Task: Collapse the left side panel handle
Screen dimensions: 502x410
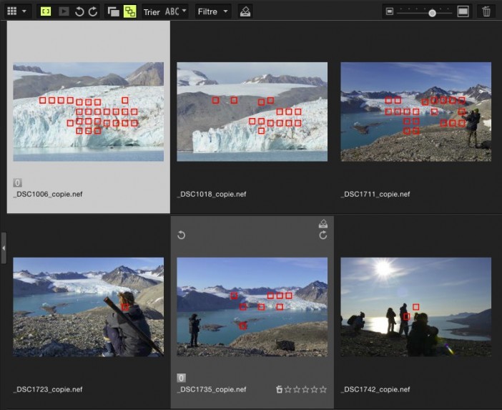Action: tap(4, 248)
